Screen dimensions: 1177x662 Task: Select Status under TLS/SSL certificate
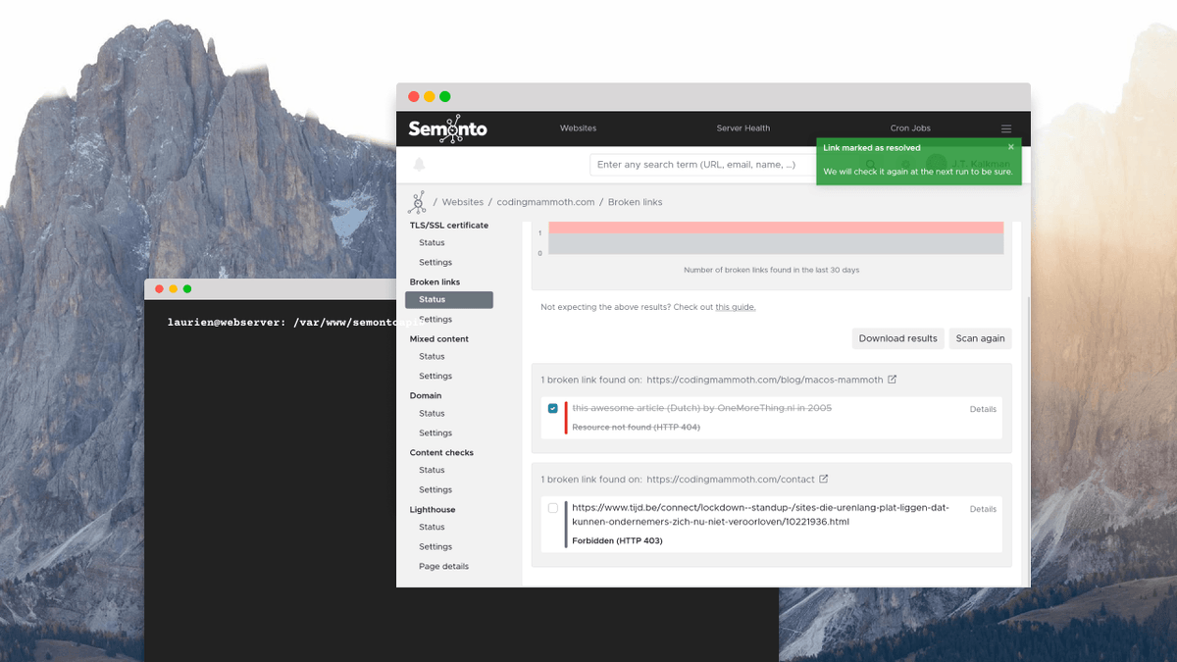point(432,243)
